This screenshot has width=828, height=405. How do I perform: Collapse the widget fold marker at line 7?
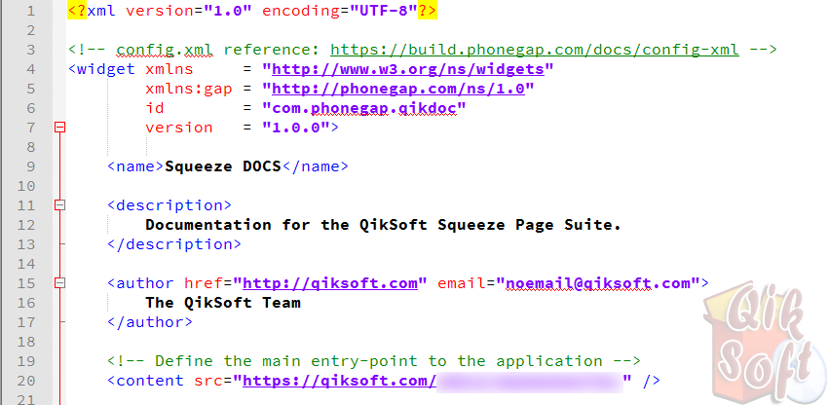coord(60,128)
